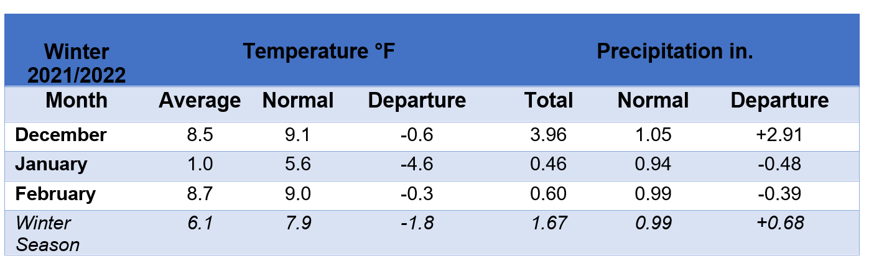The image size is (874, 271).
Task: Click December average temperature value 8.5
Action: pyautogui.click(x=200, y=134)
